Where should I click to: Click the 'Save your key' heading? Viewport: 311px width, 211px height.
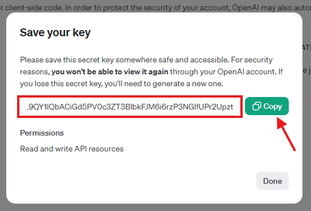55,32
